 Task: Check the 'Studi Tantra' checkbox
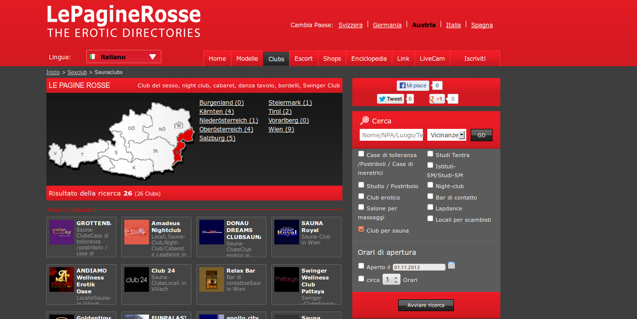(430, 154)
